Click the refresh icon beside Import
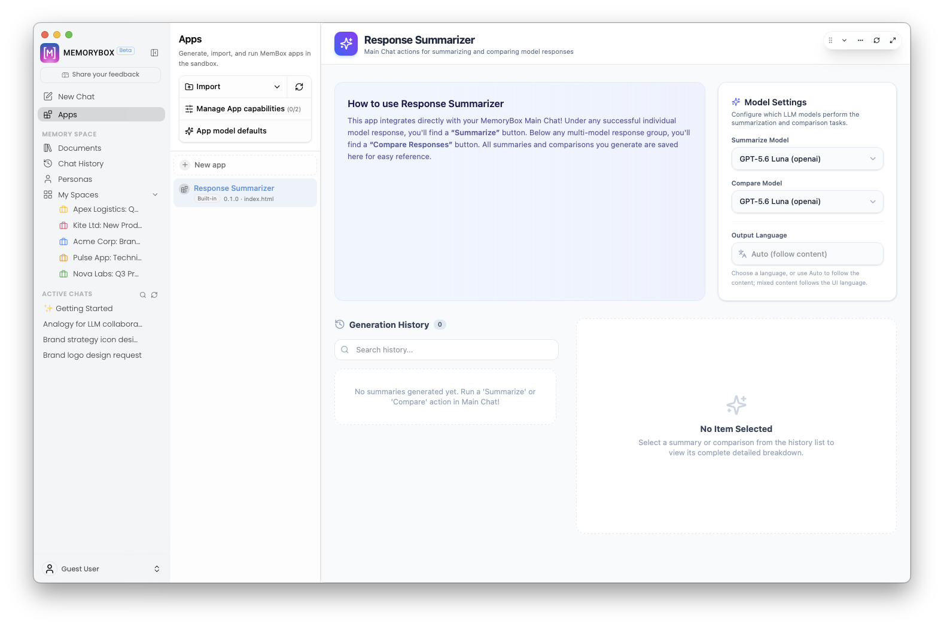 click(x=299, y=87)
